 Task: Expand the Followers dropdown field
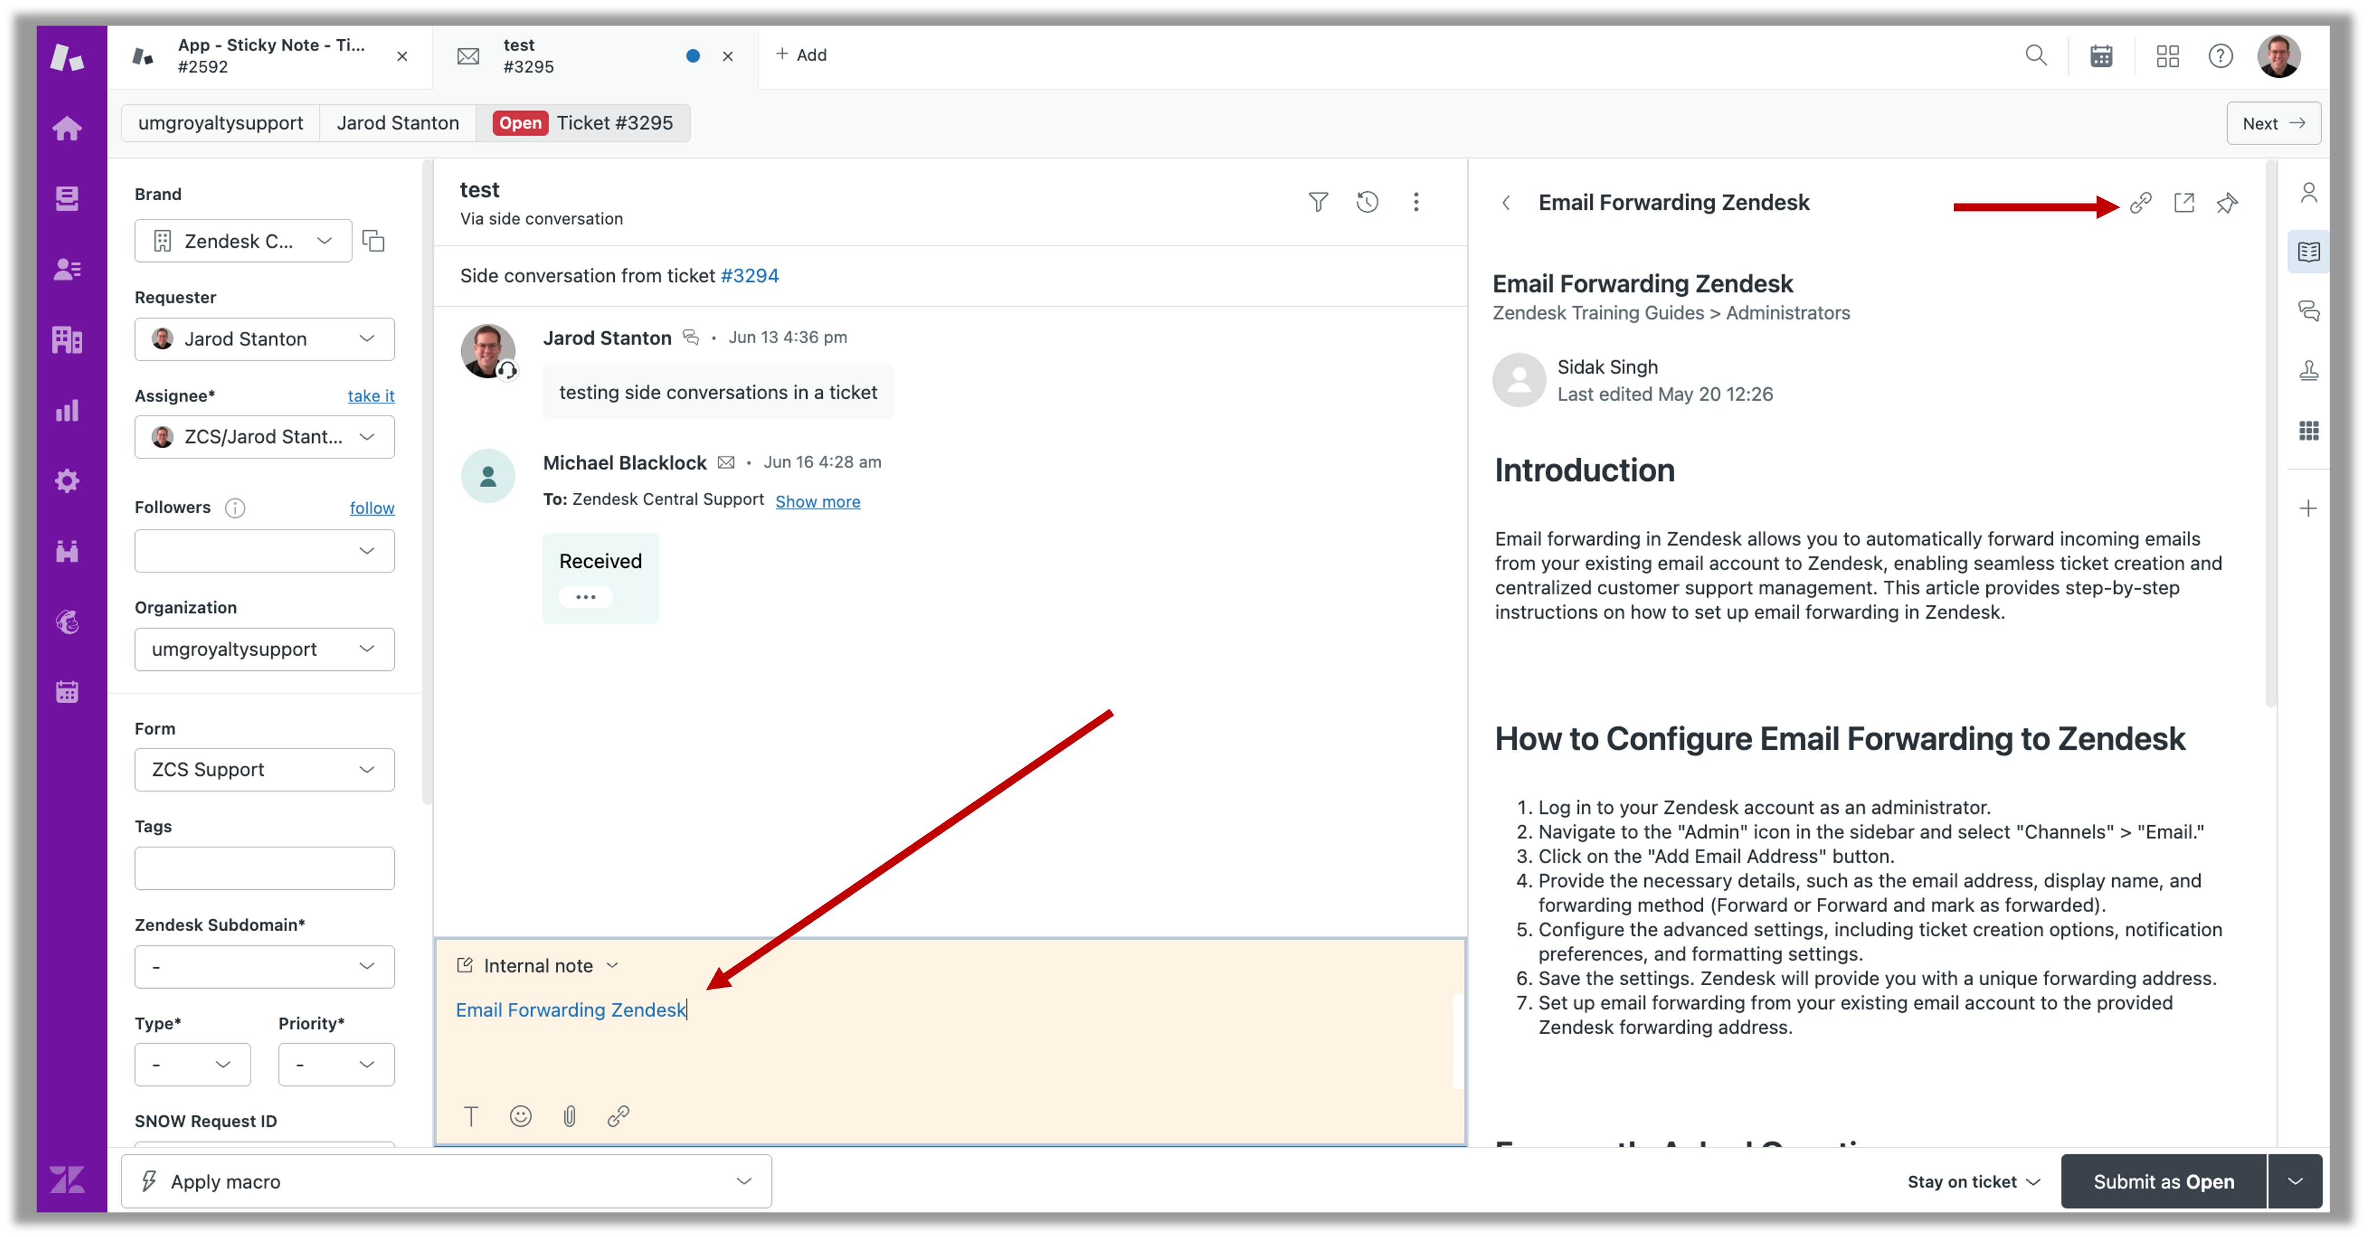[x=265, y=551]
